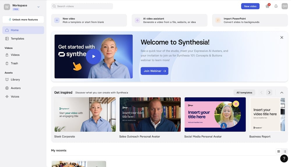
Task: Show next templates with right chevron
Action: point(269,92)
